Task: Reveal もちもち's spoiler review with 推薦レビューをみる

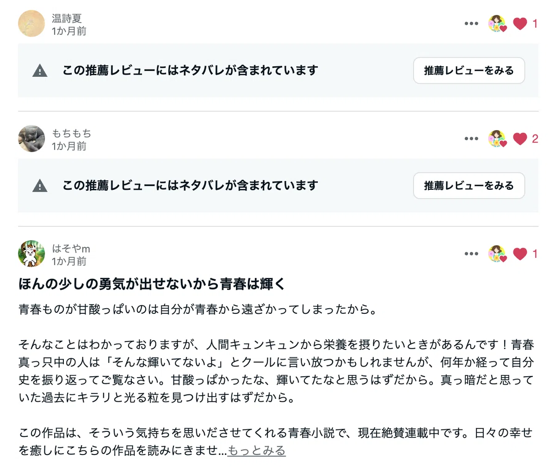Action: point(469,186)
